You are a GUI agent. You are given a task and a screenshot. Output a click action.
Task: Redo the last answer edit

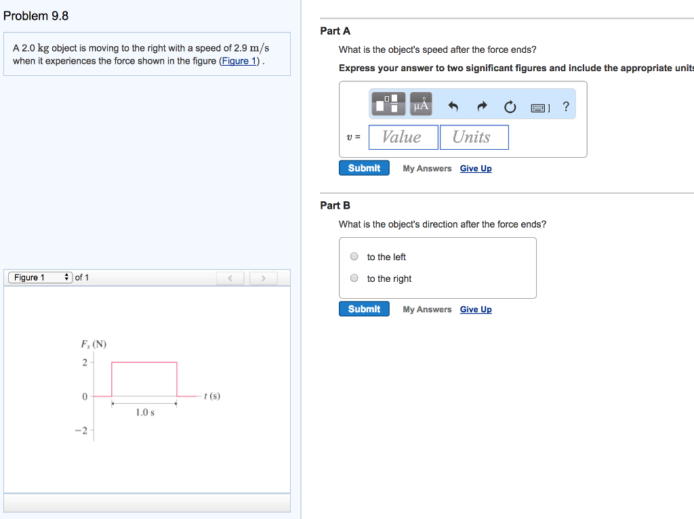[481, 106]
